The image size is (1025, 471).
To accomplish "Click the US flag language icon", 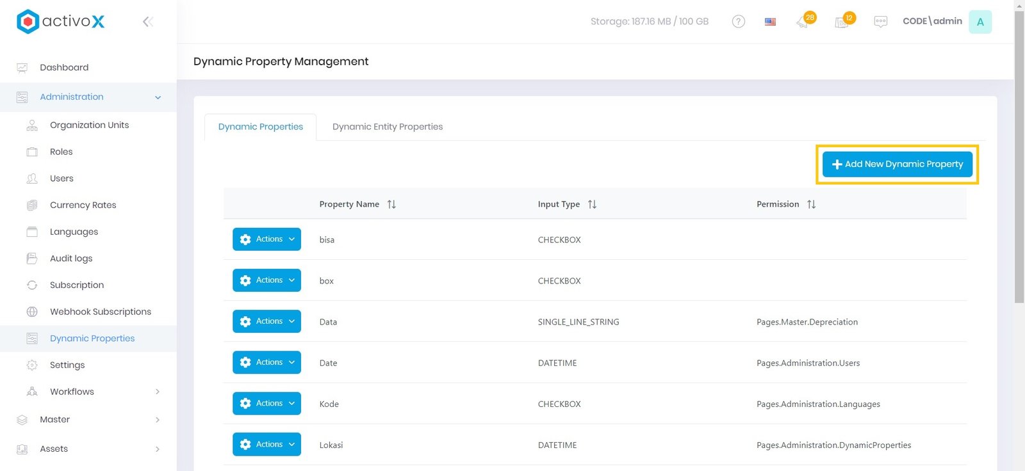I will pos(770,22).
